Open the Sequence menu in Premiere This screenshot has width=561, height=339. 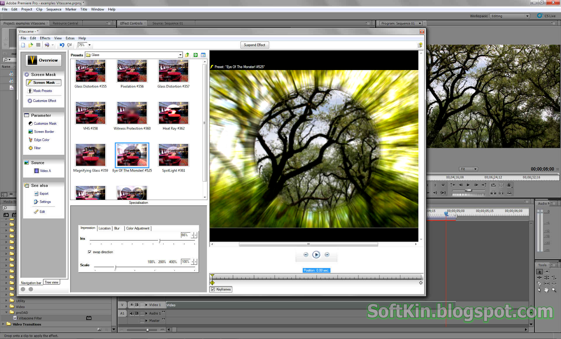point(54,9)
